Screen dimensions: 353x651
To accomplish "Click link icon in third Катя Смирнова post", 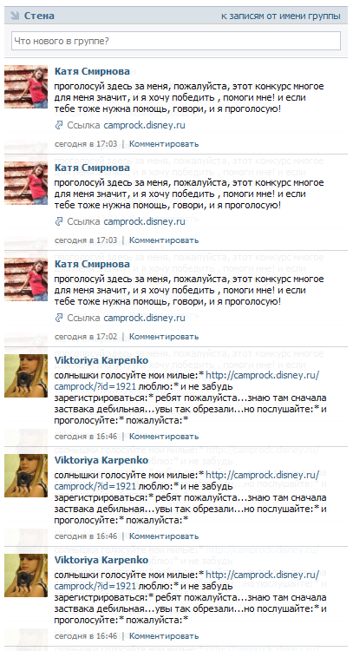I will click(x=58, y=318).
